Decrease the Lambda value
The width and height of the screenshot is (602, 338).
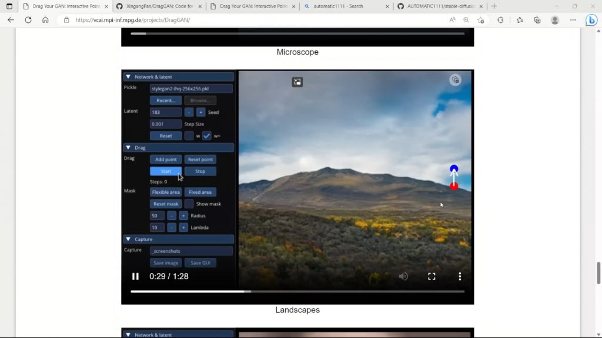pos(172,228)
